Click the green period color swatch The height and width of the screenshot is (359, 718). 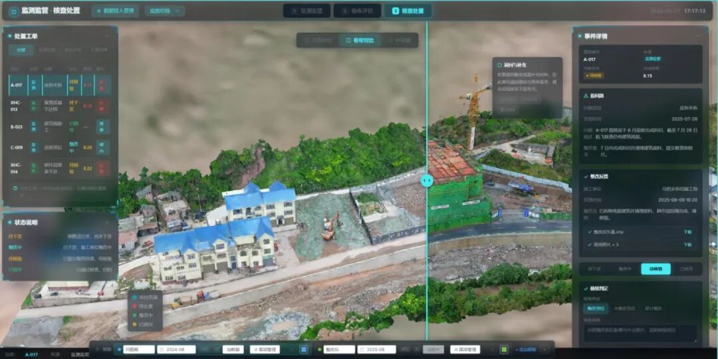504,350
